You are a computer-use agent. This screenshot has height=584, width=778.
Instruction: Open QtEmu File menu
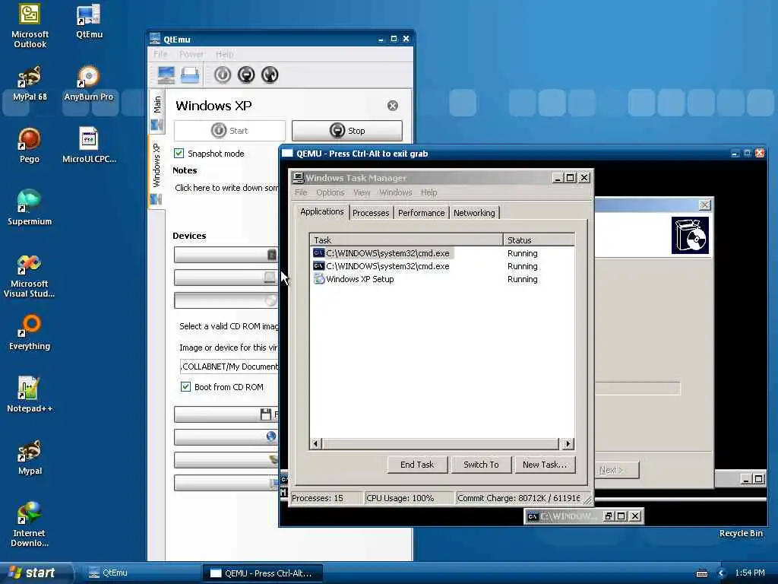tap(160, 54)
